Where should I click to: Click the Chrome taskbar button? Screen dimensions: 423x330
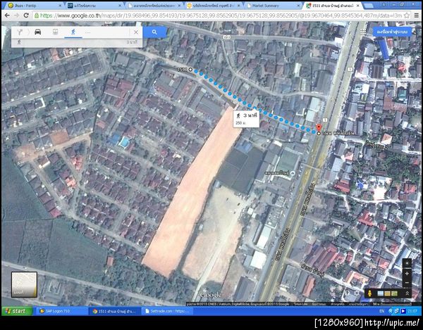115,311
